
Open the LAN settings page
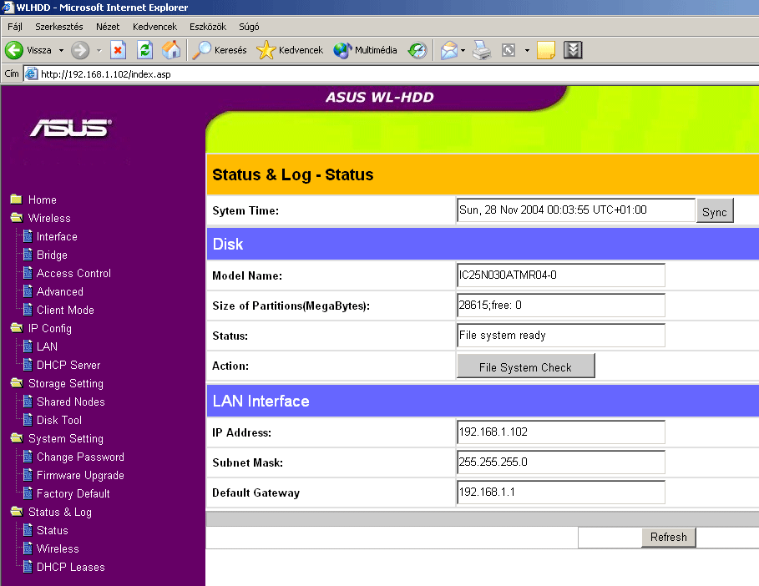point(40,346)
